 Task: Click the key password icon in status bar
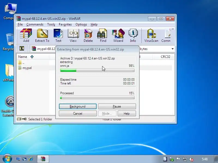click(24, 119)
